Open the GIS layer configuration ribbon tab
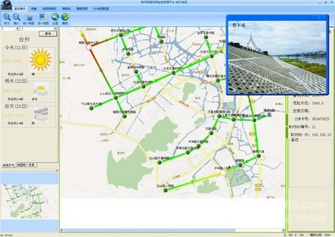 coord(101,9)
